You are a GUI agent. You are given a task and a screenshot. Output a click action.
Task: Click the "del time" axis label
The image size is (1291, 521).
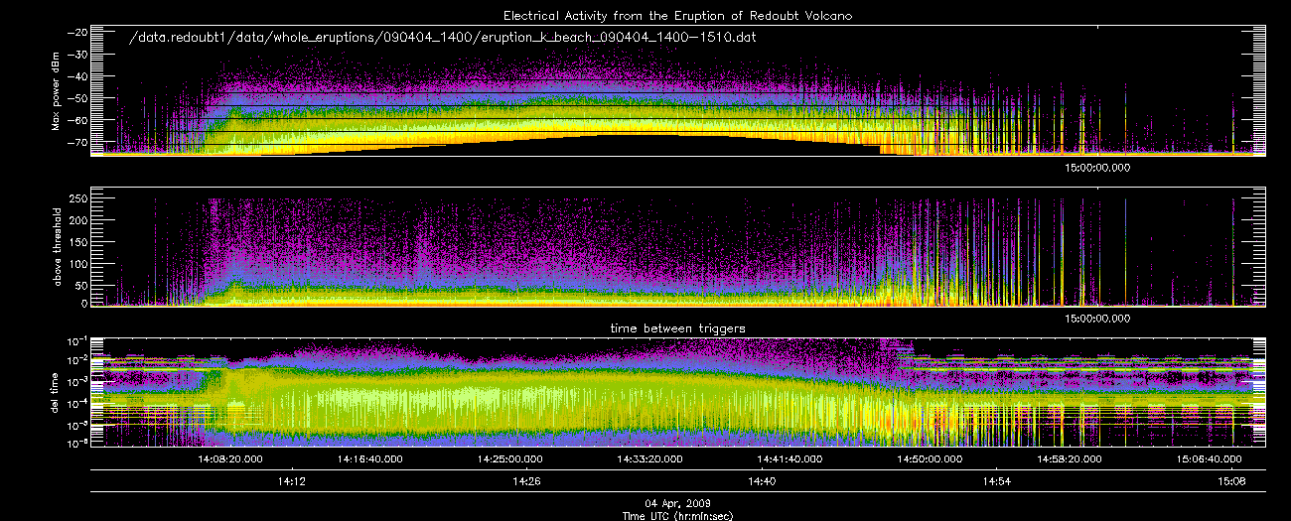[57, 394]
